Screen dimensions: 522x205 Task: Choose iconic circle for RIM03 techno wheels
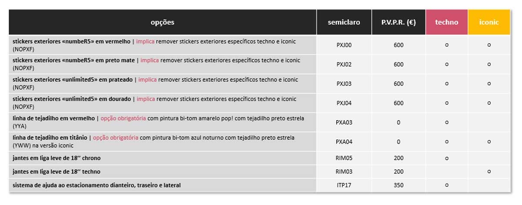(489, 171)
